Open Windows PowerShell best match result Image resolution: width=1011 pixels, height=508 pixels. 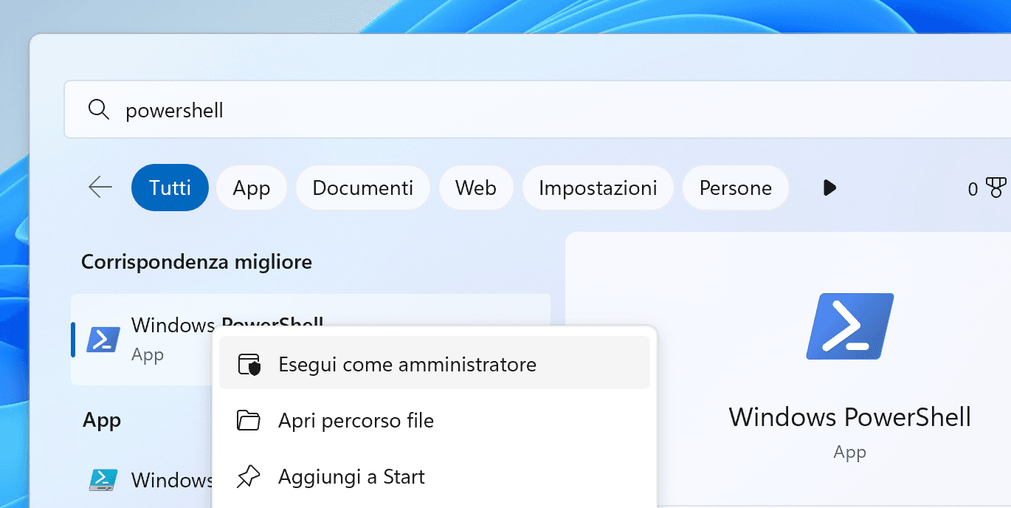coord(311,339)
